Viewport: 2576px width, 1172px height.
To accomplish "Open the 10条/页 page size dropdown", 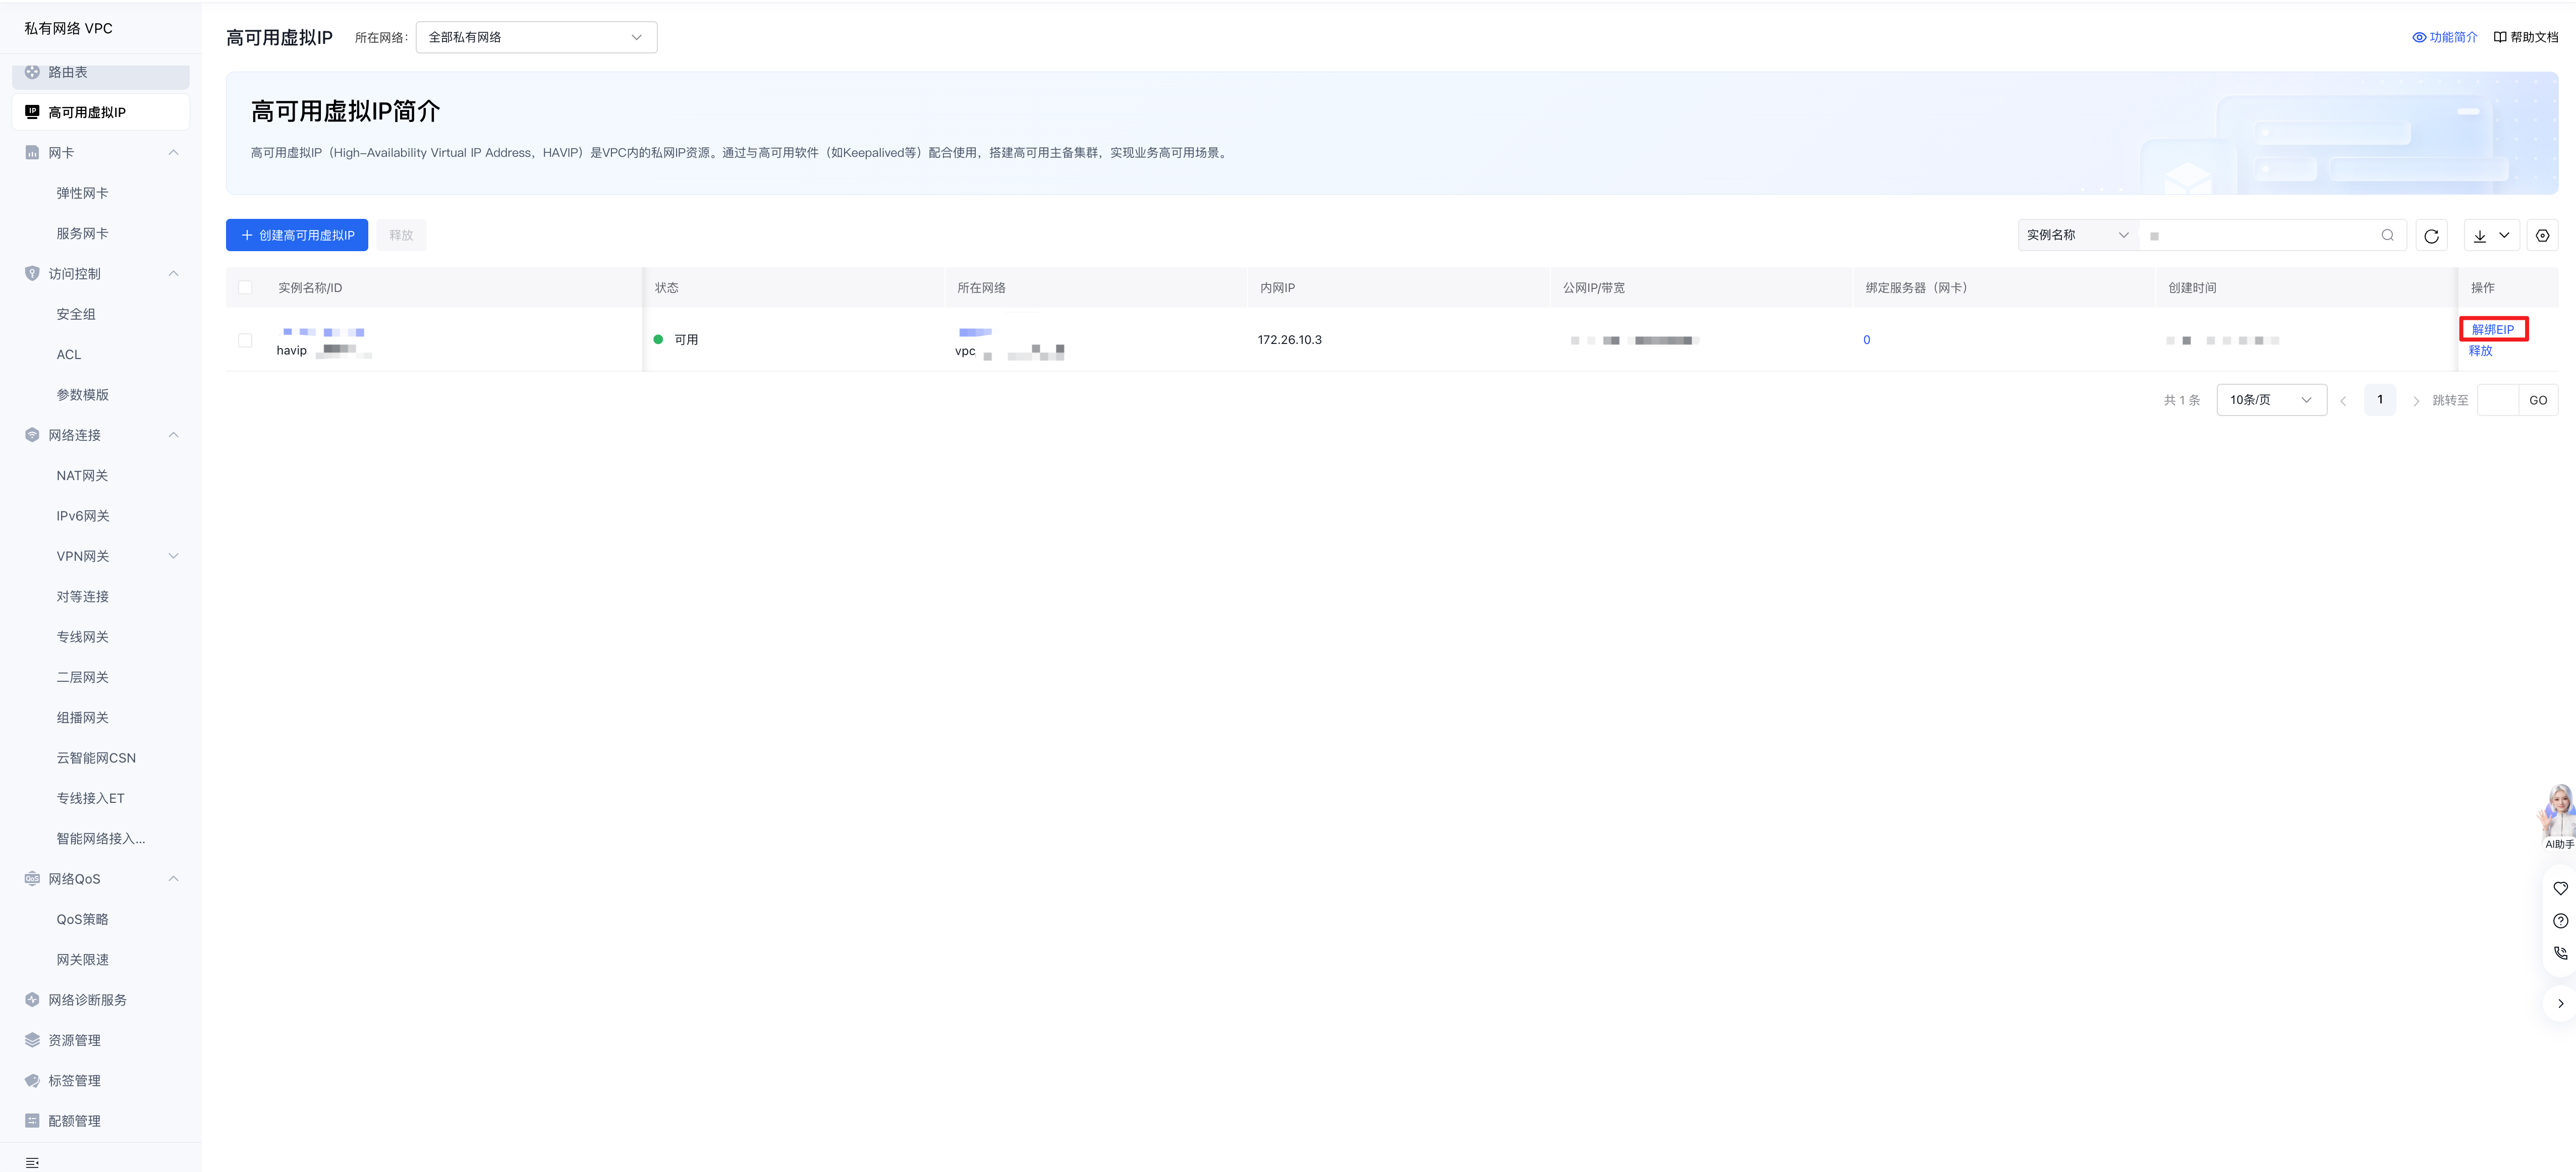I will [2271, 400].
